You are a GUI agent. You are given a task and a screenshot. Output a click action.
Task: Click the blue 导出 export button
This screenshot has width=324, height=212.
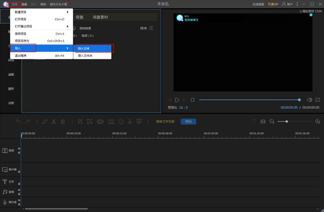(x=188, y=121)
